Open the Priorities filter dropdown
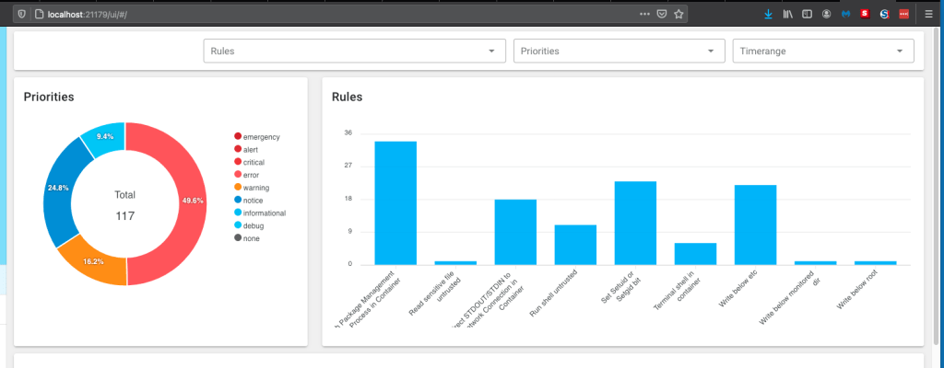Screen dimensions: 944x368 coord(618,52)
